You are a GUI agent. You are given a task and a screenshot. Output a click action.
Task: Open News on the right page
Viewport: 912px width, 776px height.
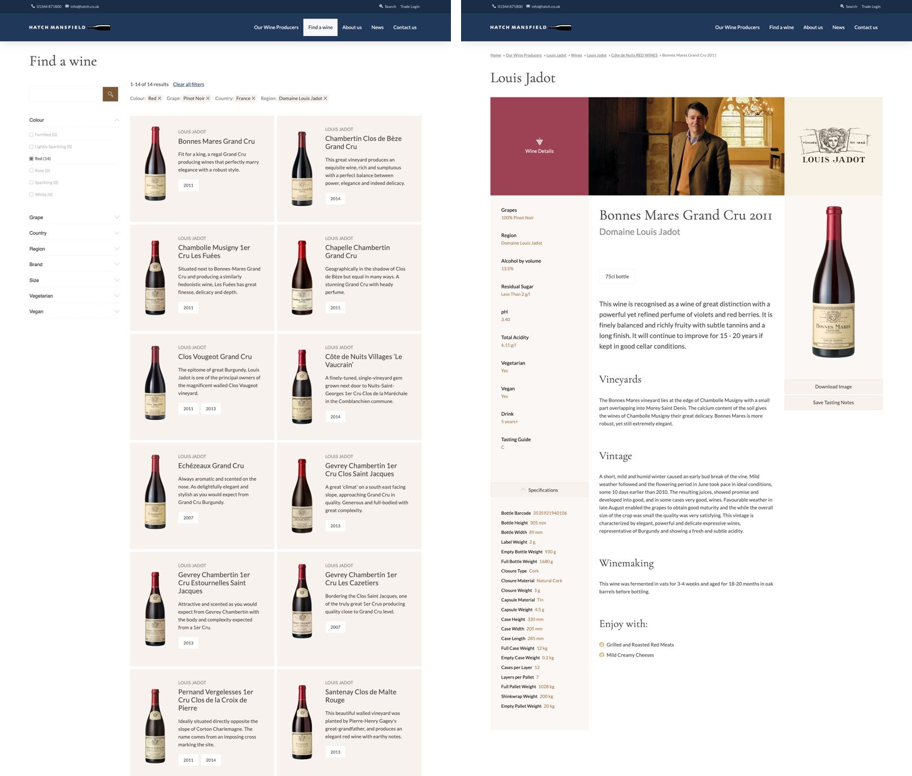[839, 27]
